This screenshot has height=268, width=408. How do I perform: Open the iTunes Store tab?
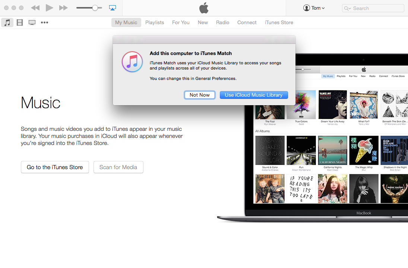point(279,22)
